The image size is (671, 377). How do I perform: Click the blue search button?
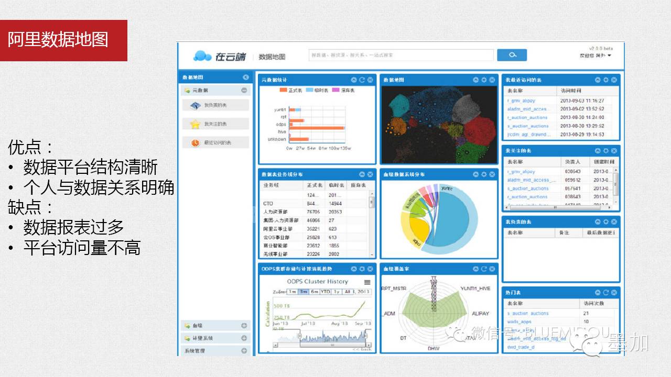(x=512, y=55)
